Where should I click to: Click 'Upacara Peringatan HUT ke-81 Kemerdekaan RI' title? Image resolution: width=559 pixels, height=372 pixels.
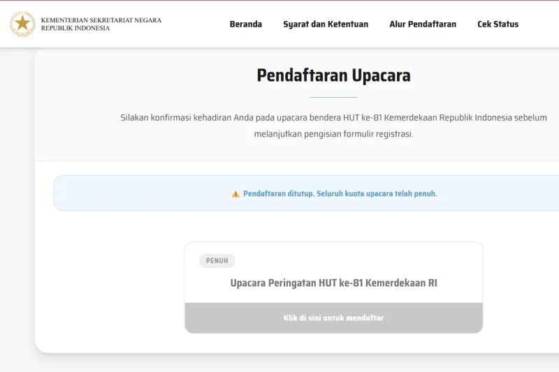tap(334, 283)
